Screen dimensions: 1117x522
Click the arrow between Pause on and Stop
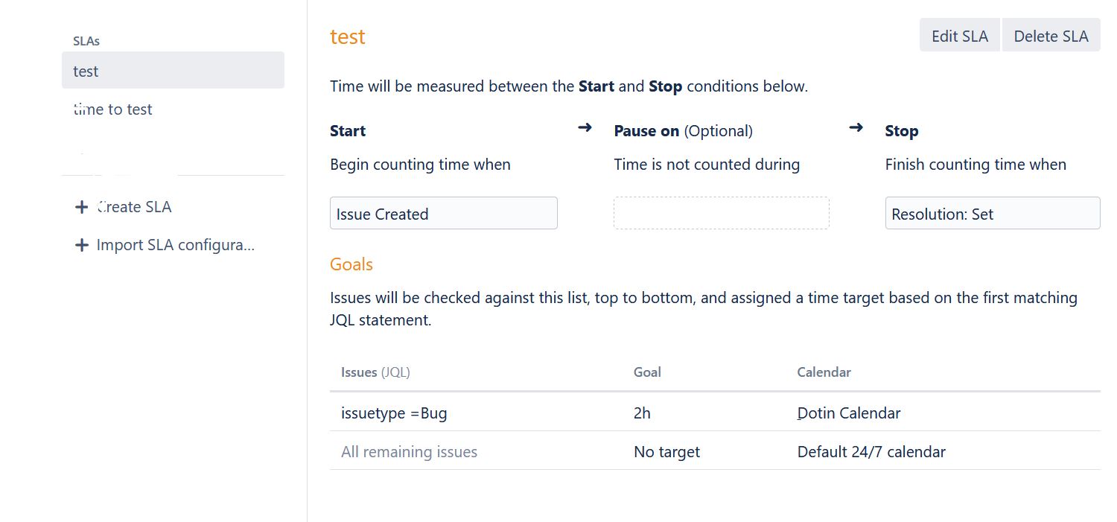pyautogui.click(x=856, y=128)
